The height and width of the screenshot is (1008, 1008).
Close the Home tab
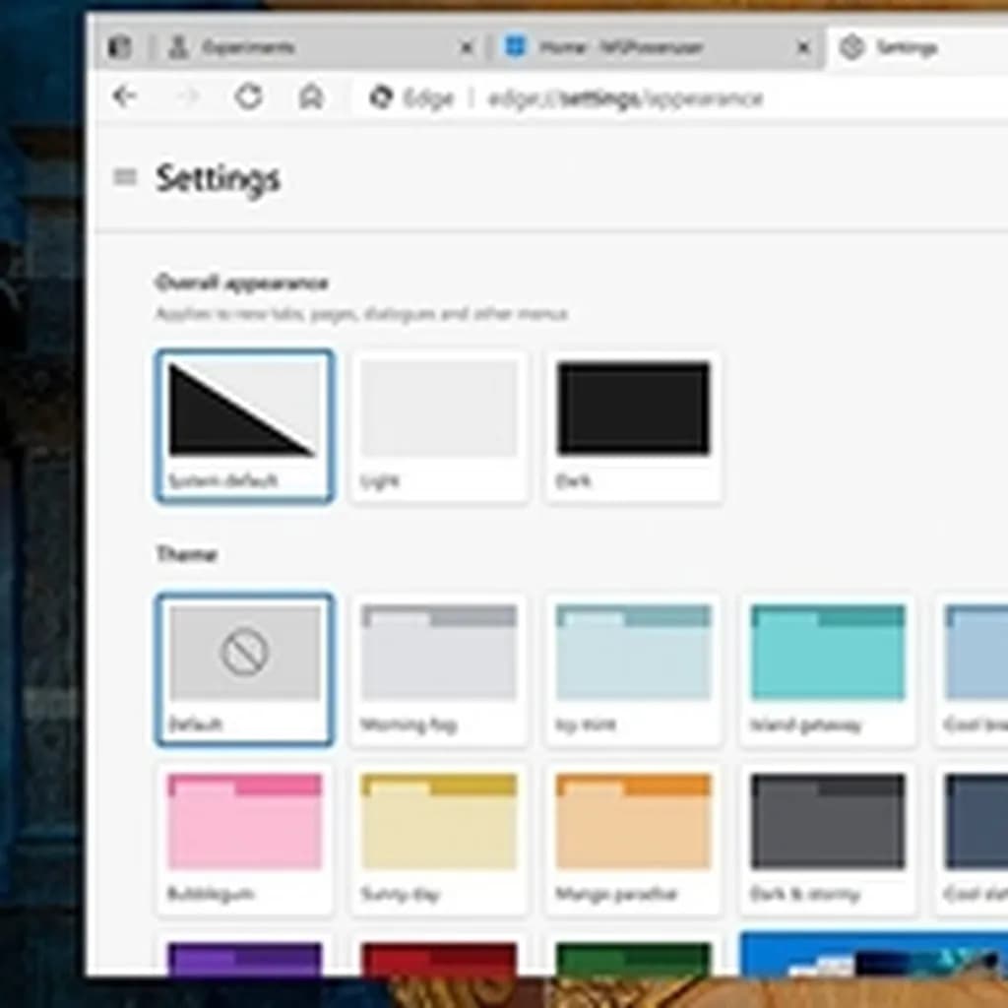(803, 47)
